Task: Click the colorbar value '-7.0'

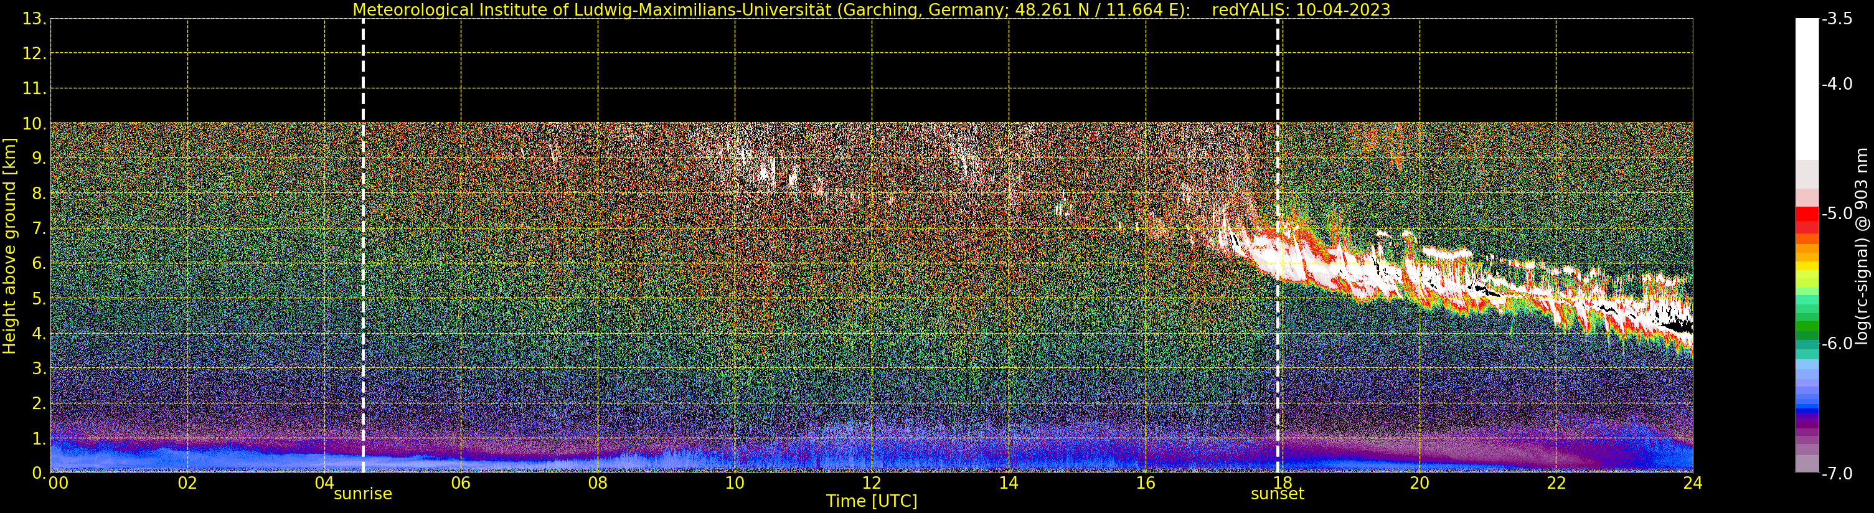Action: (1837, 473)
